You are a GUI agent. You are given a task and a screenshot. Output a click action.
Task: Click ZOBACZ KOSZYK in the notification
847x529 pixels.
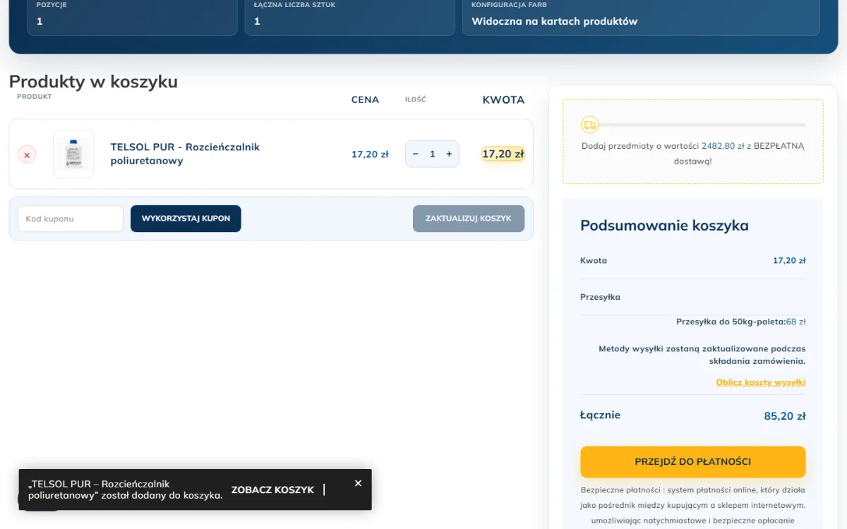click(272, 490)
